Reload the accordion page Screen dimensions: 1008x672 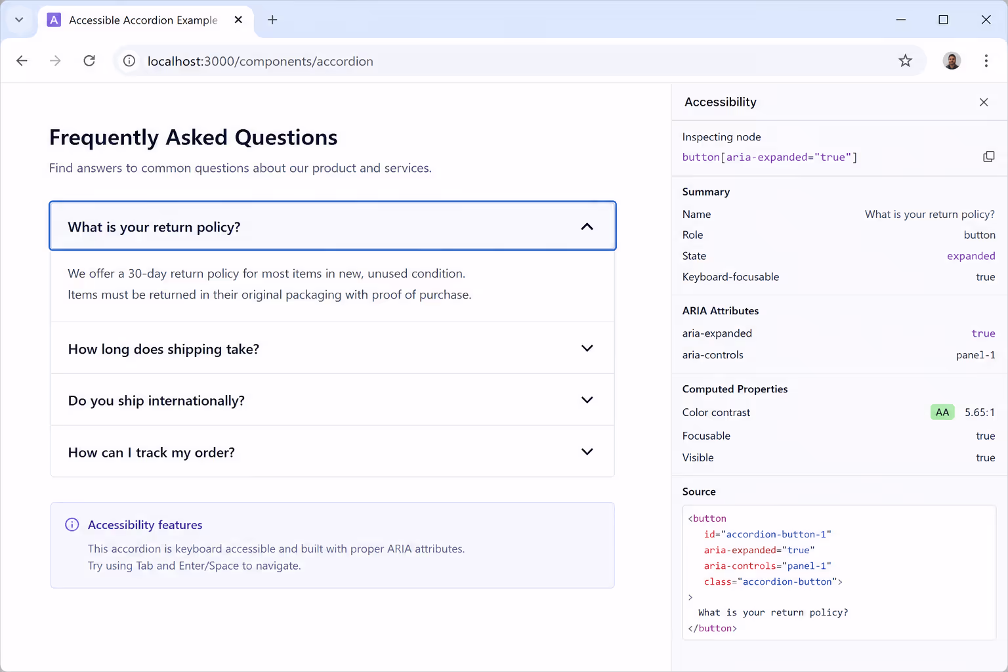coord(89,61)
